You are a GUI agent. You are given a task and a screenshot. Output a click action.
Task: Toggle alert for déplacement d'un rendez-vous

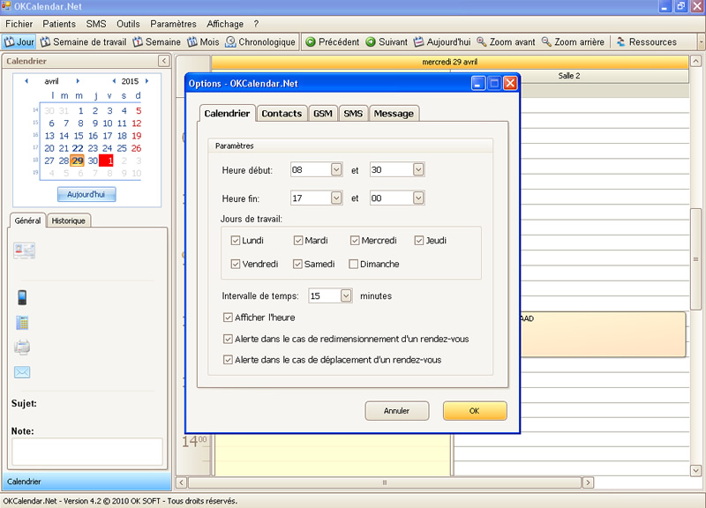coord(228,360)
